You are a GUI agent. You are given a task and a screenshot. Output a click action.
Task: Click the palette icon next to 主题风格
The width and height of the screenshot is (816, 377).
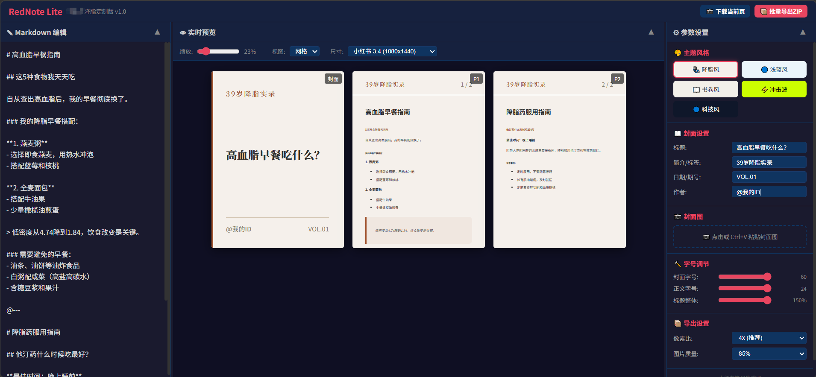coord(678,53)
